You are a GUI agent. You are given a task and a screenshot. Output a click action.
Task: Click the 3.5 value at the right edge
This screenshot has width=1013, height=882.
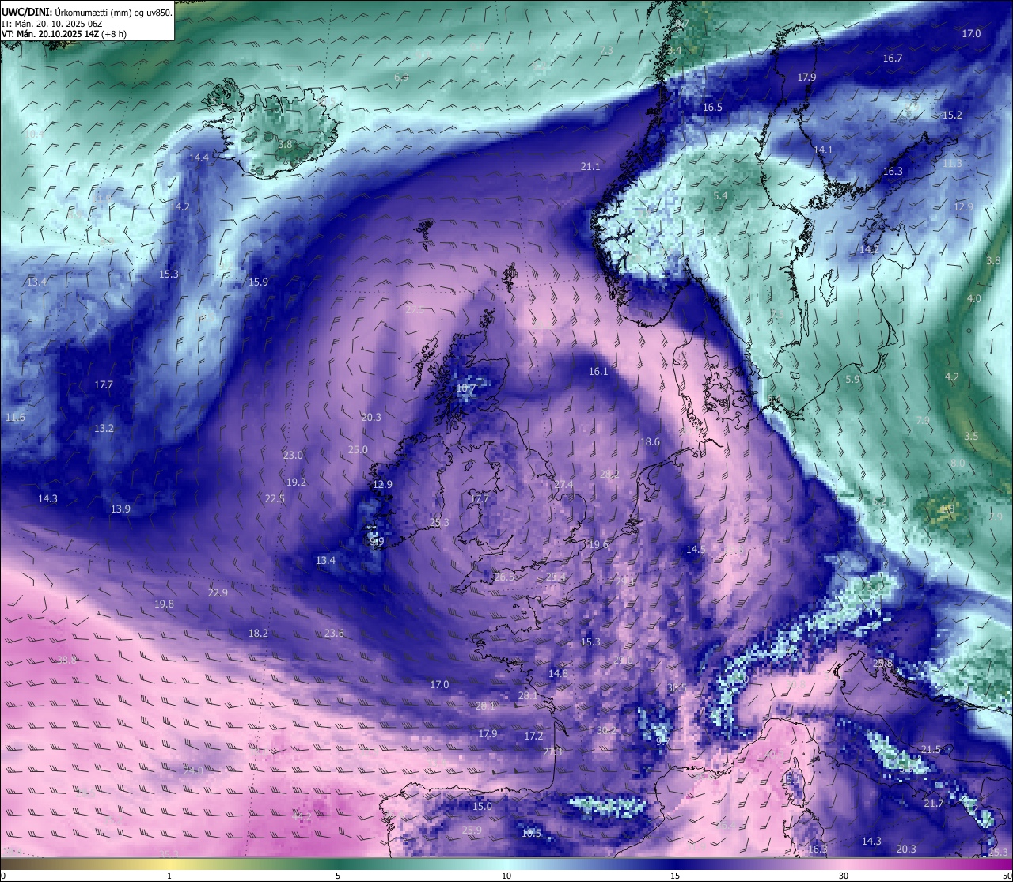click(971, 436)
